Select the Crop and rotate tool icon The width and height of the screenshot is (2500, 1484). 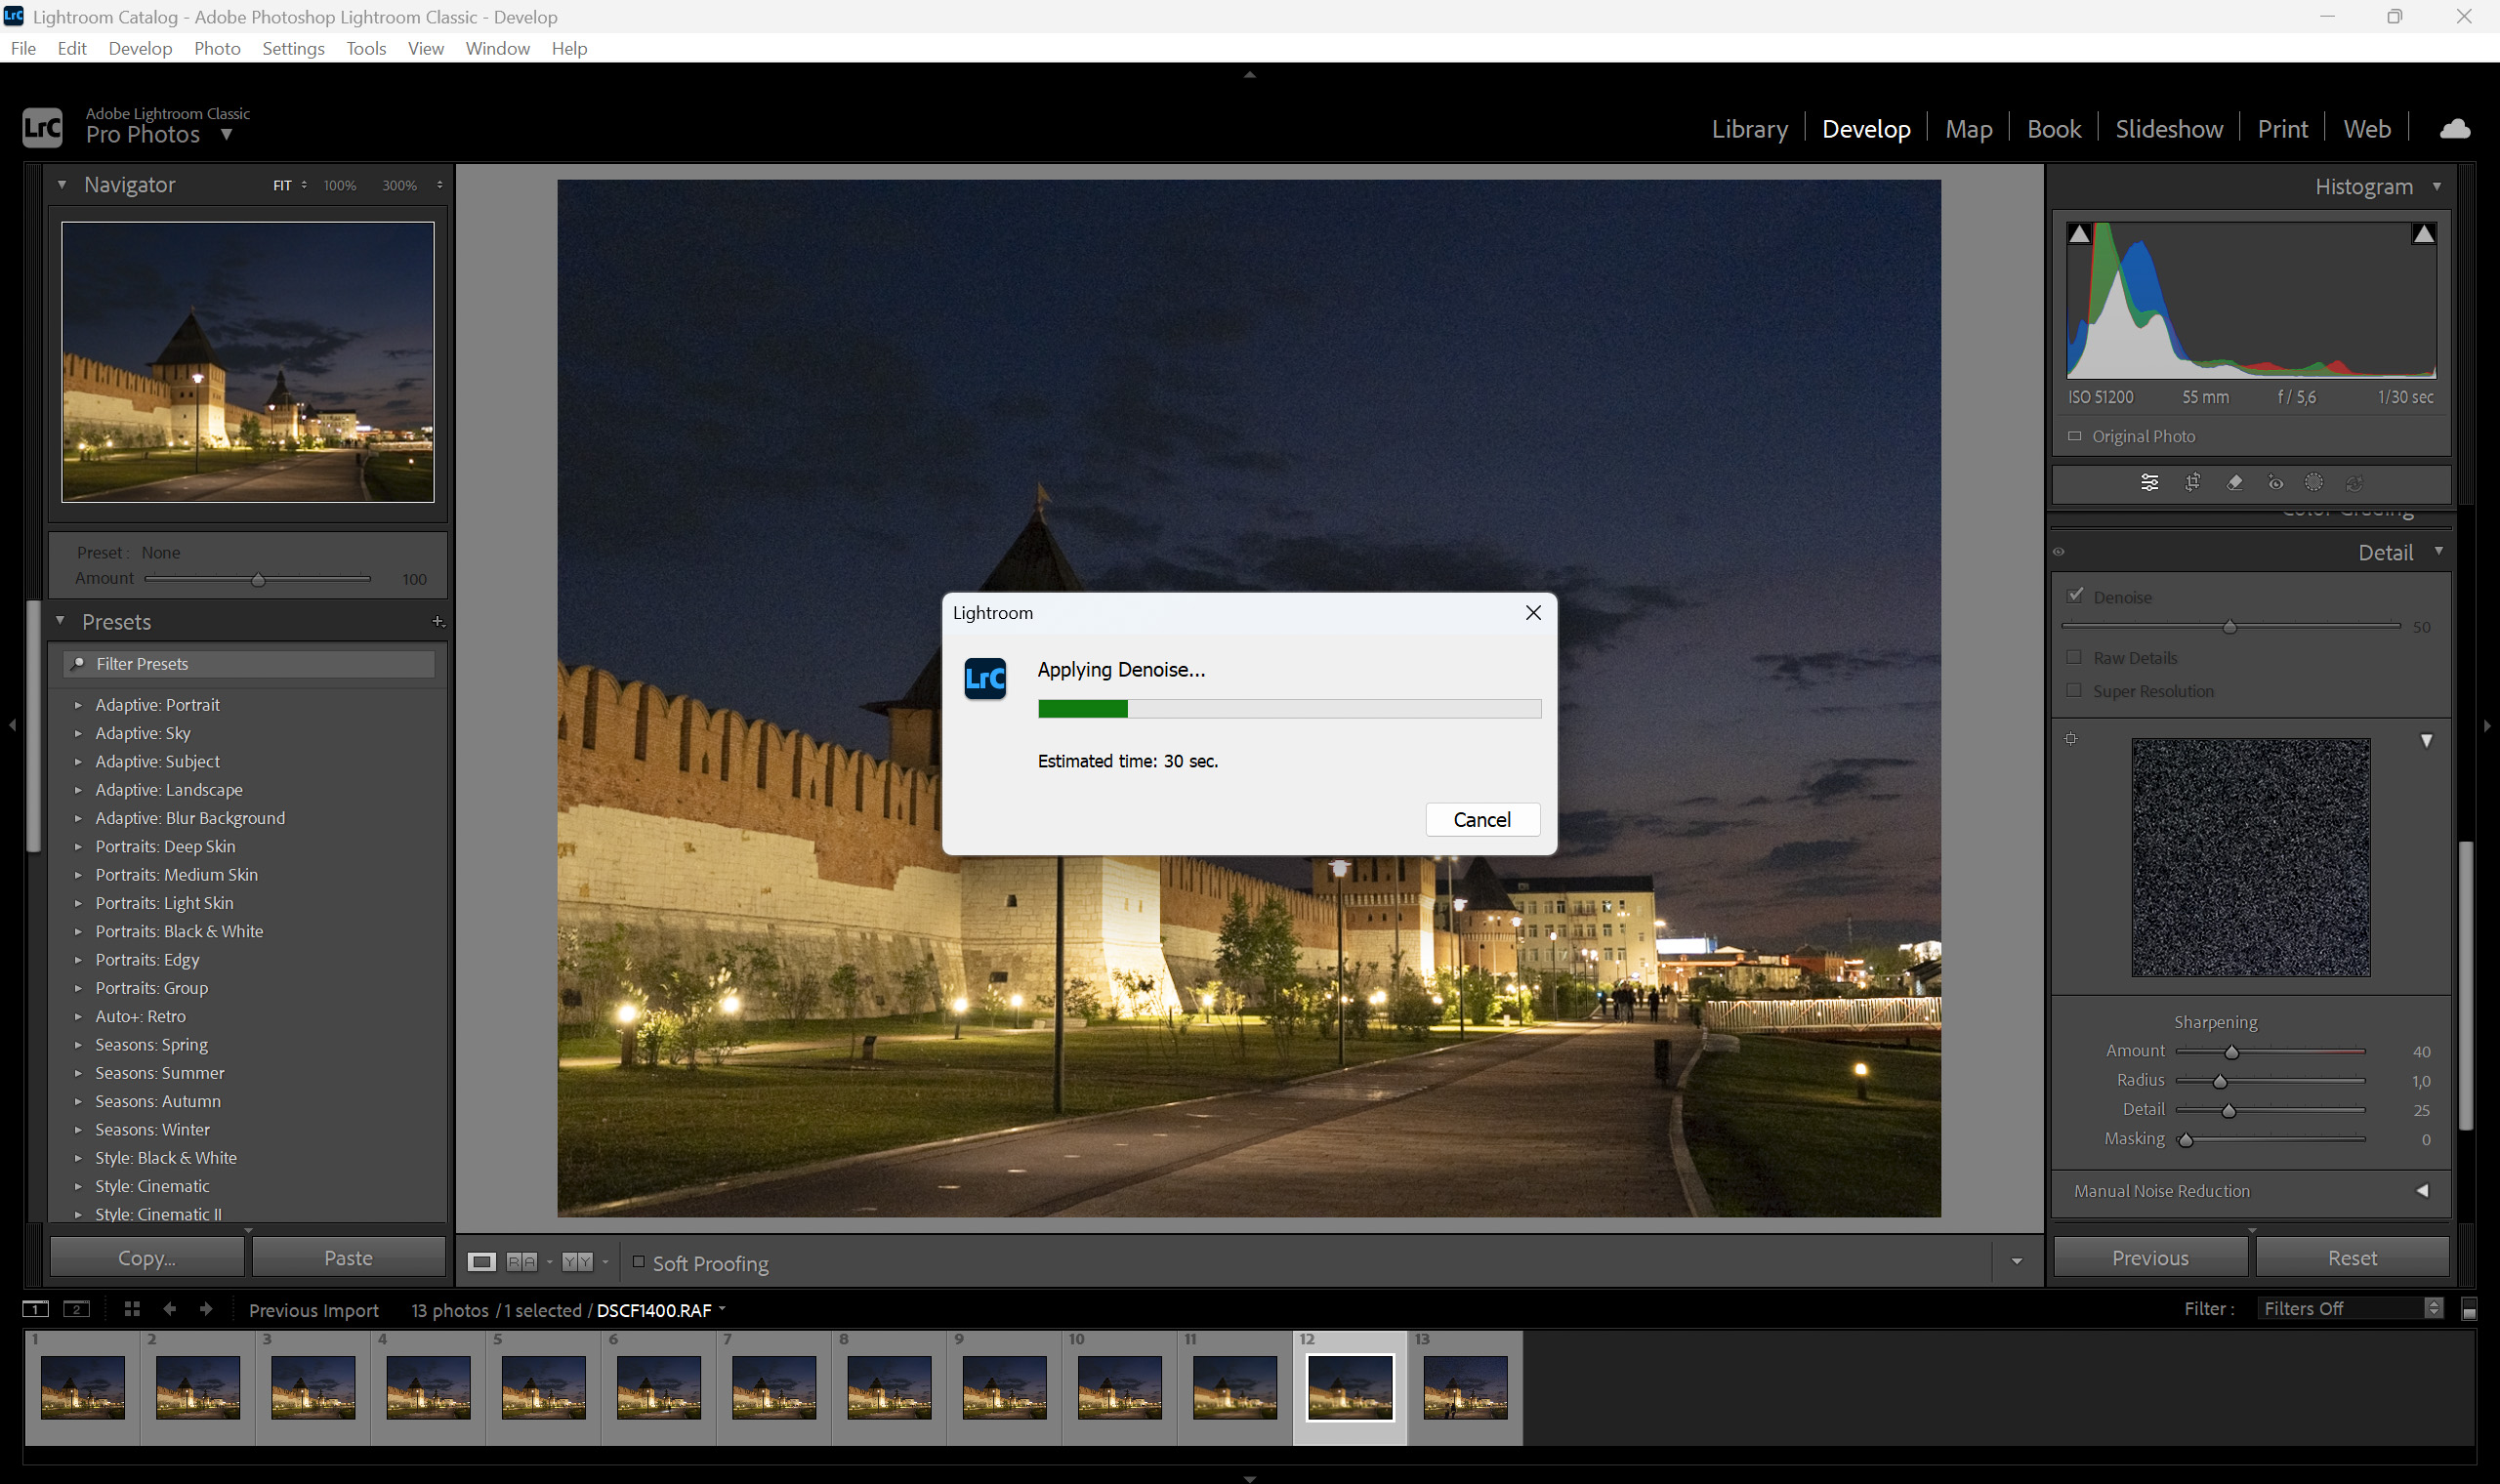(x=2192, y=482)
